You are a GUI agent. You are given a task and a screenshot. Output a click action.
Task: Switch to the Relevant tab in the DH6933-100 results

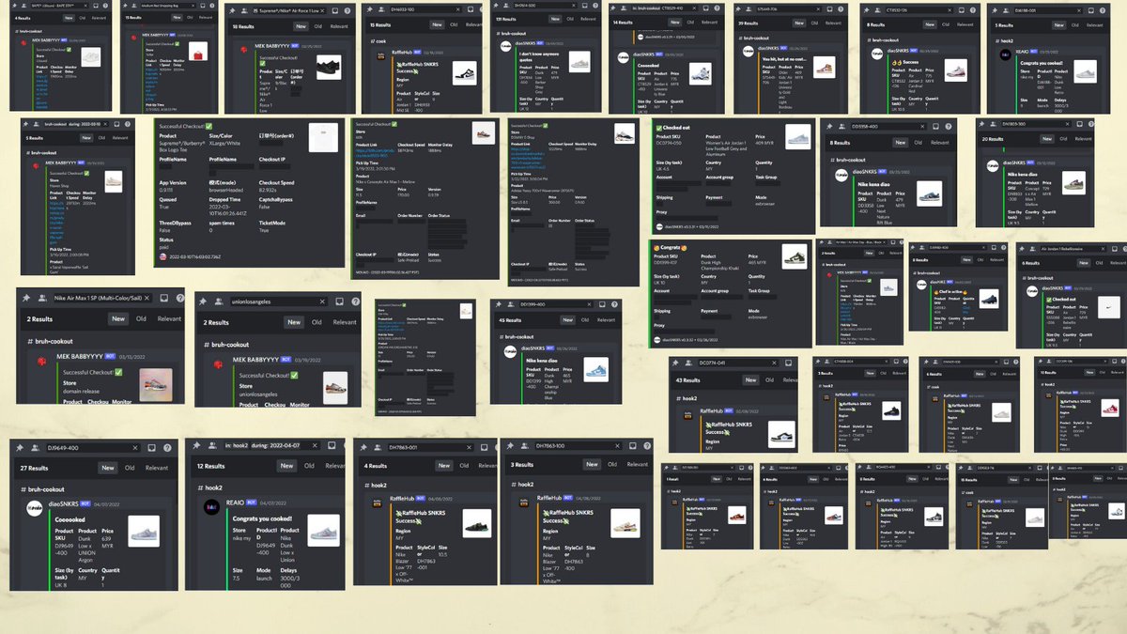click(472, 24)
